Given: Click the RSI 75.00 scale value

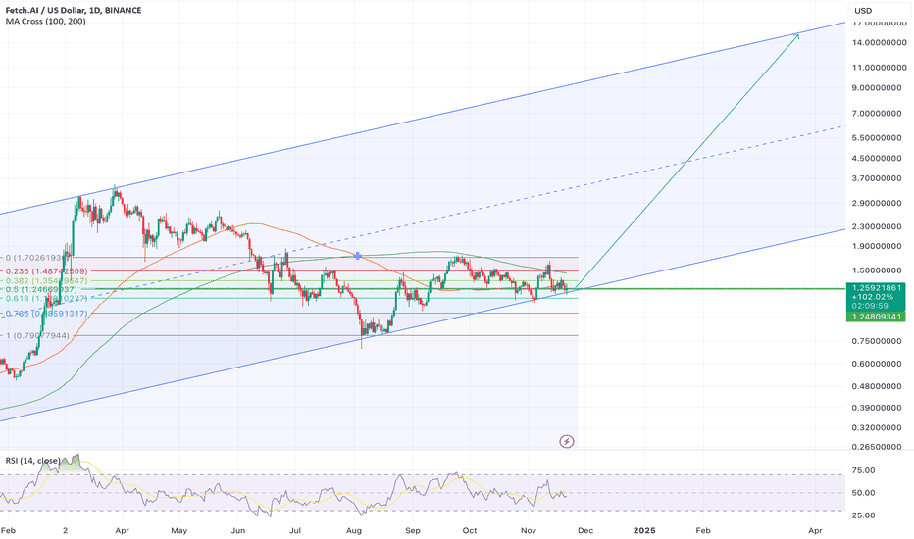Looking at the screenshot, I should [x=863, y=470].
